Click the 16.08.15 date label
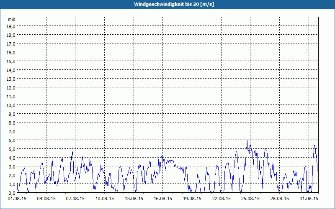The image size is (335, 209). pos(163,199)
